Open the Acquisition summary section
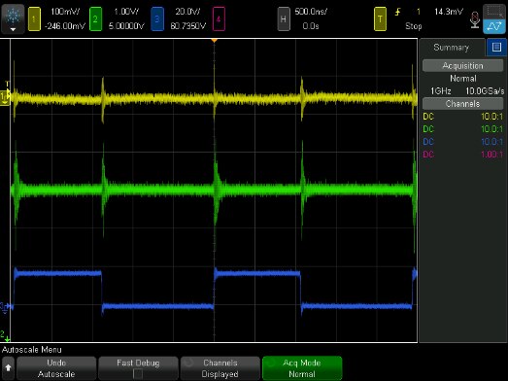 coord(462,66)
